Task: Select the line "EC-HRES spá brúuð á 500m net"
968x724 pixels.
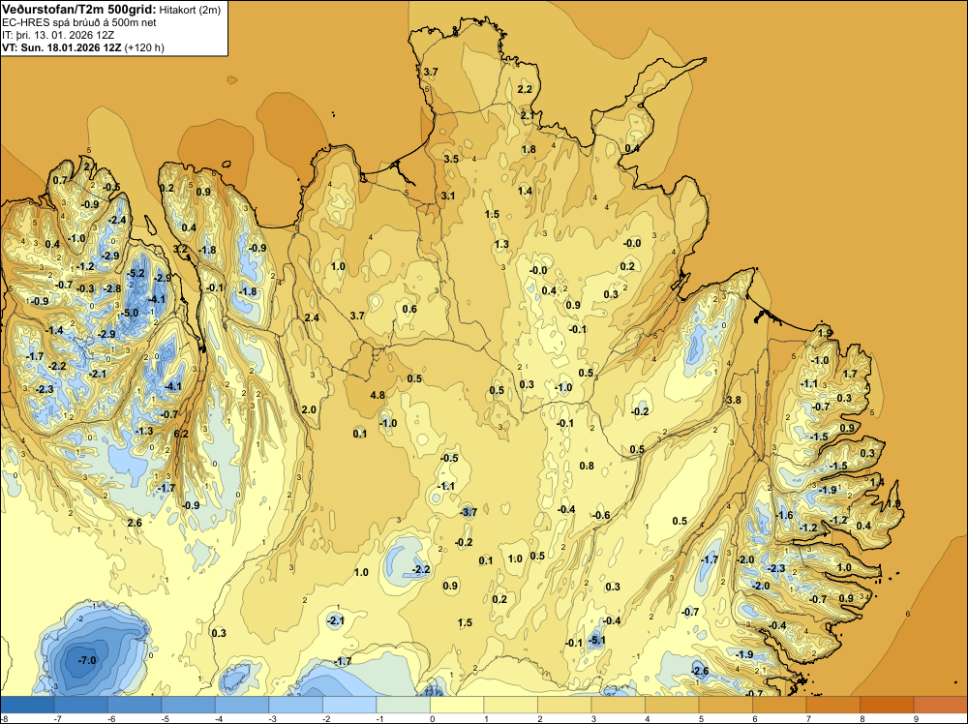Action: [79, 22]
